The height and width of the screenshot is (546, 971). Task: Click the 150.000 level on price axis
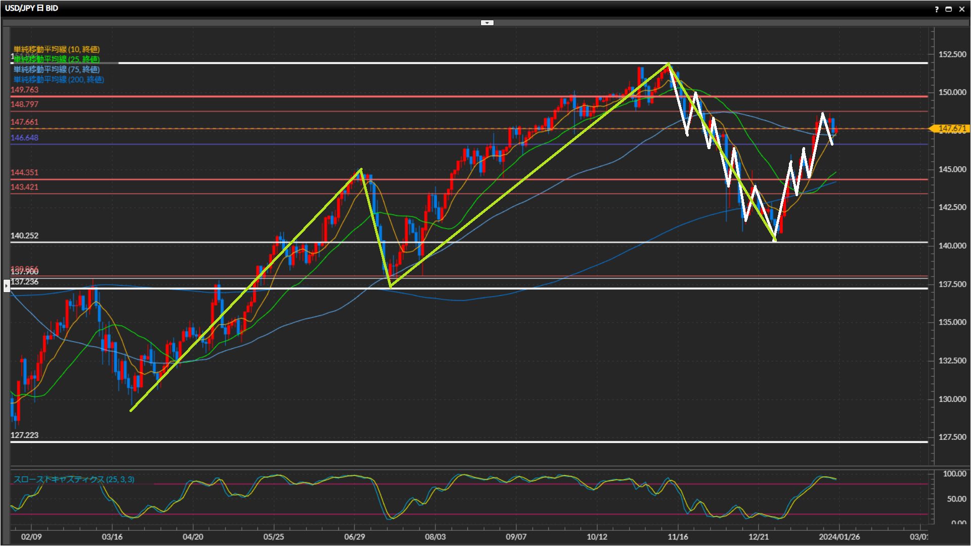952,93
